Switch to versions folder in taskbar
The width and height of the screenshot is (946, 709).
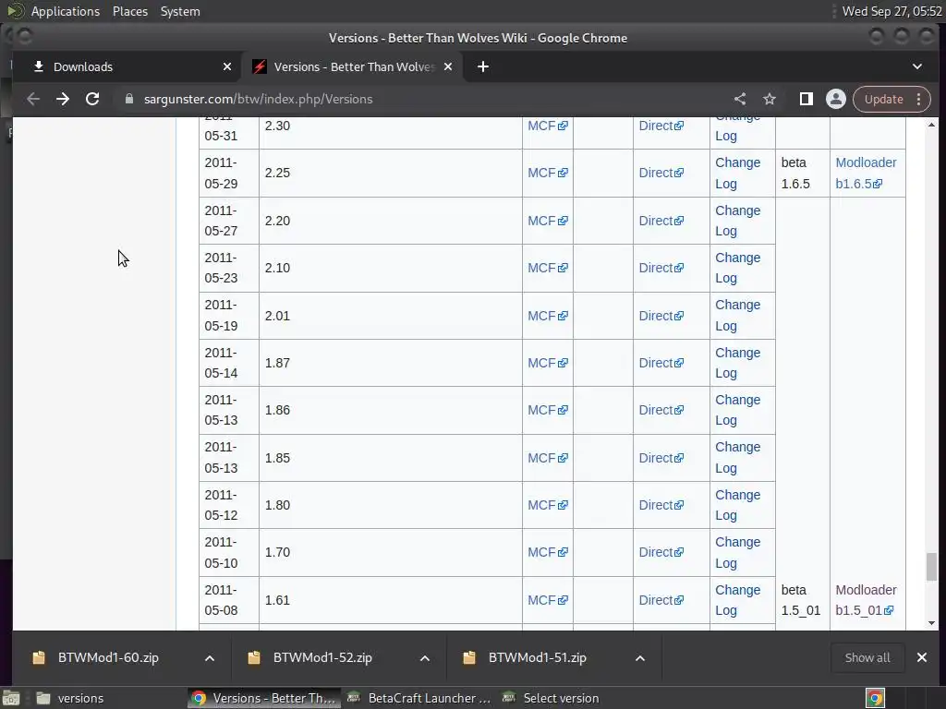[x=69, y=698]
